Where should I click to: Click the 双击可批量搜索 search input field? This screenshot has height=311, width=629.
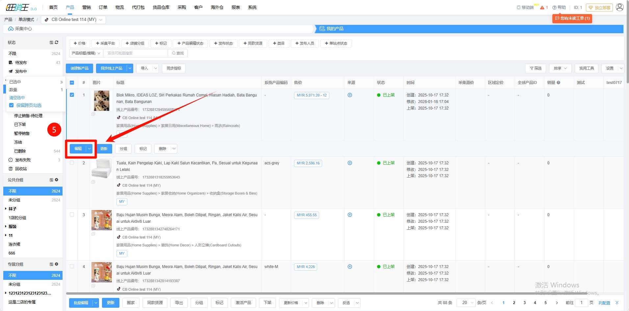click(136, 53)
